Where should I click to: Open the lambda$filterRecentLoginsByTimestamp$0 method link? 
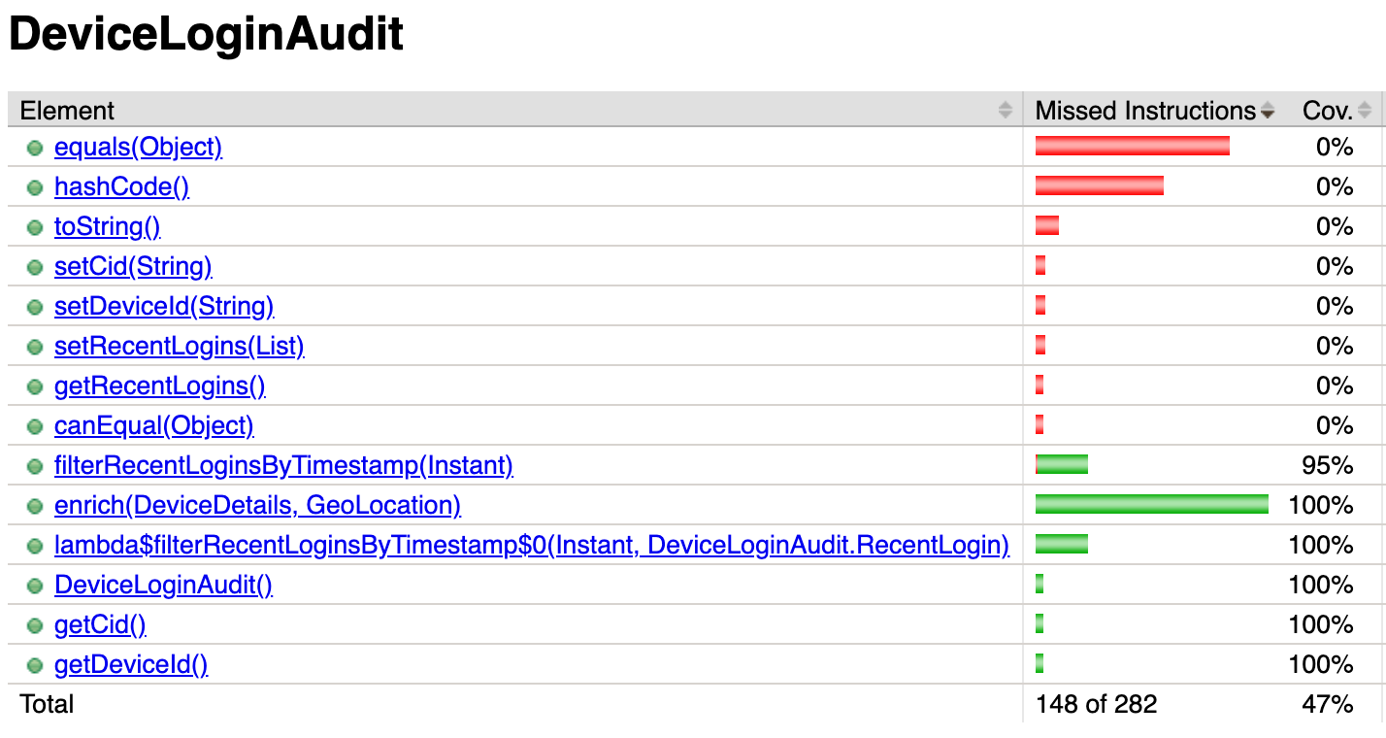(x=531, y=546)
